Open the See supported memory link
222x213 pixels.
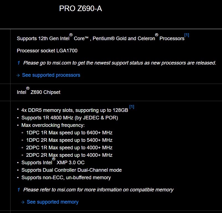[x=53, y=202]
